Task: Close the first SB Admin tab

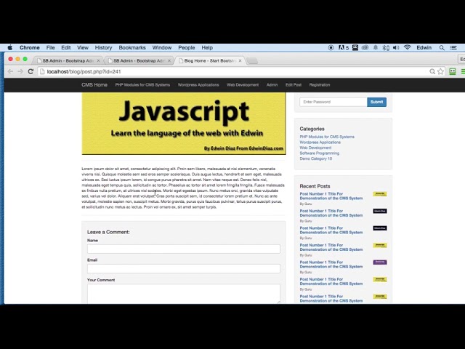Action: pyautogui.click(x=98, y=60)
